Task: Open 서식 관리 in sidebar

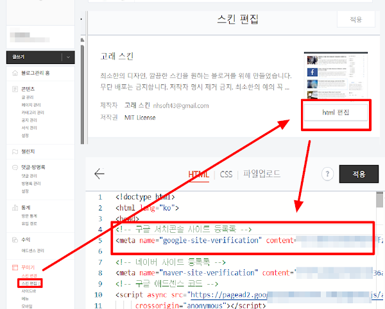Action: tap(29, 127)
